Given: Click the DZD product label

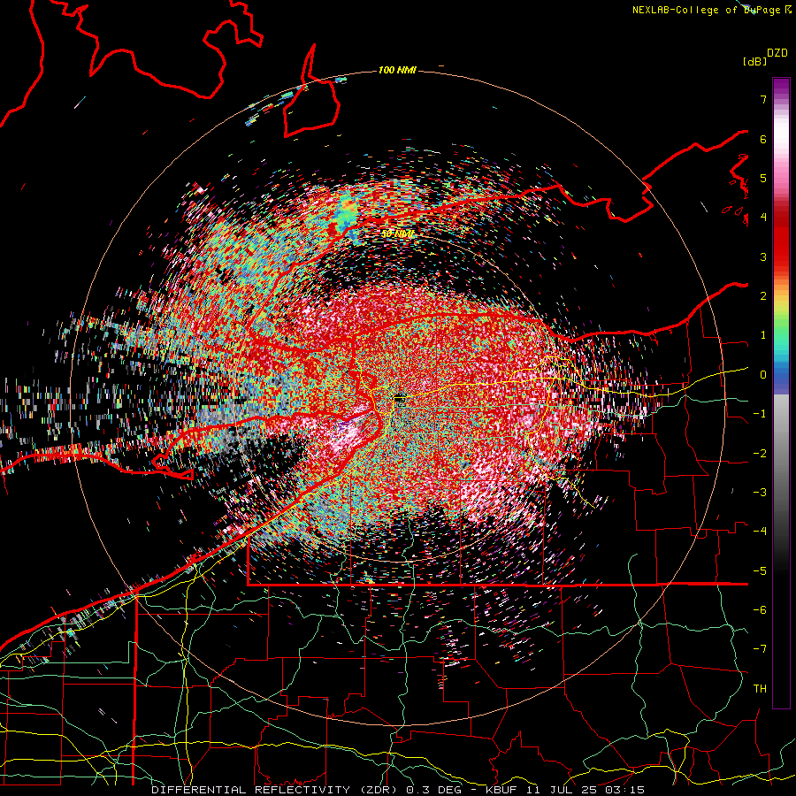Looking at the screenshot, I should coord(777,53).
